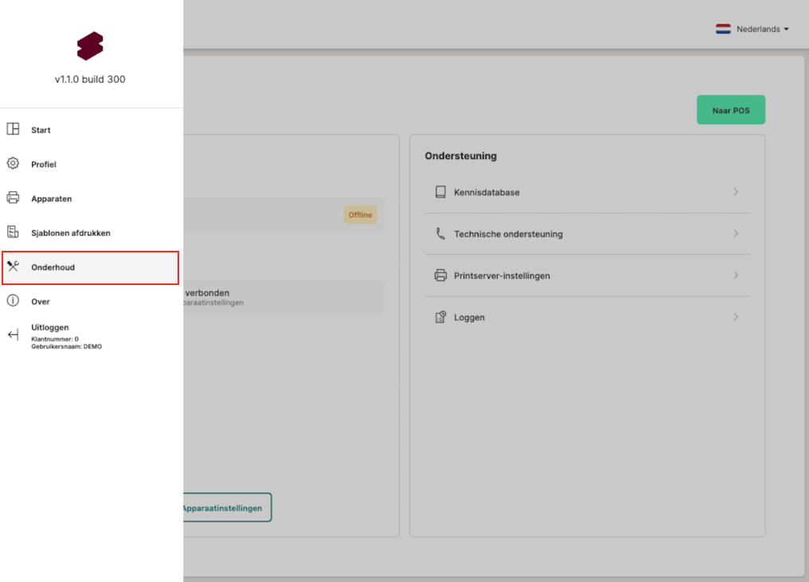
Task: Click the Kennisdatabase book icon
Action: pos(440,193)
